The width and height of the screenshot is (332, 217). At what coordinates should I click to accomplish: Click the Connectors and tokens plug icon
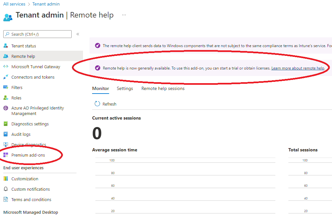[x=6, y=77]
